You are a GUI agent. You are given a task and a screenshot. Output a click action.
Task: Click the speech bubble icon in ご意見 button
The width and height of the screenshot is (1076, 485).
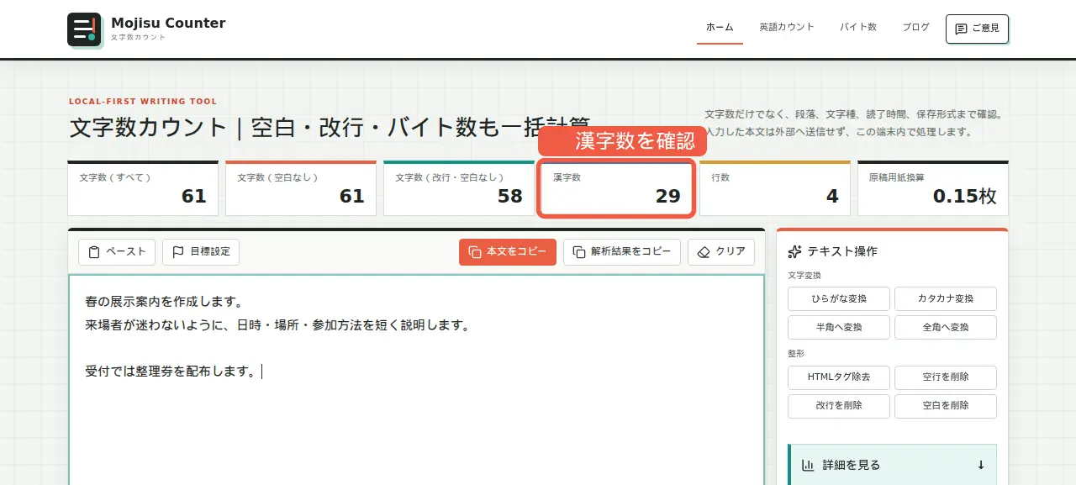962,29
